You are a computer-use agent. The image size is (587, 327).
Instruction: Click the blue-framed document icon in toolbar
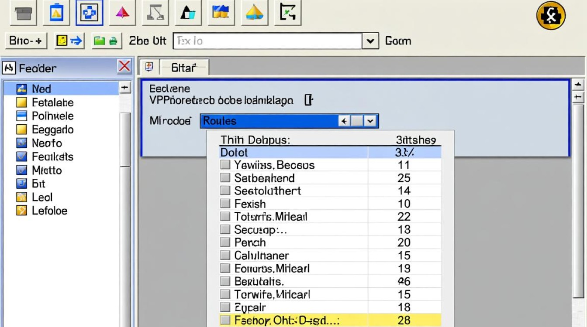tap(56, 13)
